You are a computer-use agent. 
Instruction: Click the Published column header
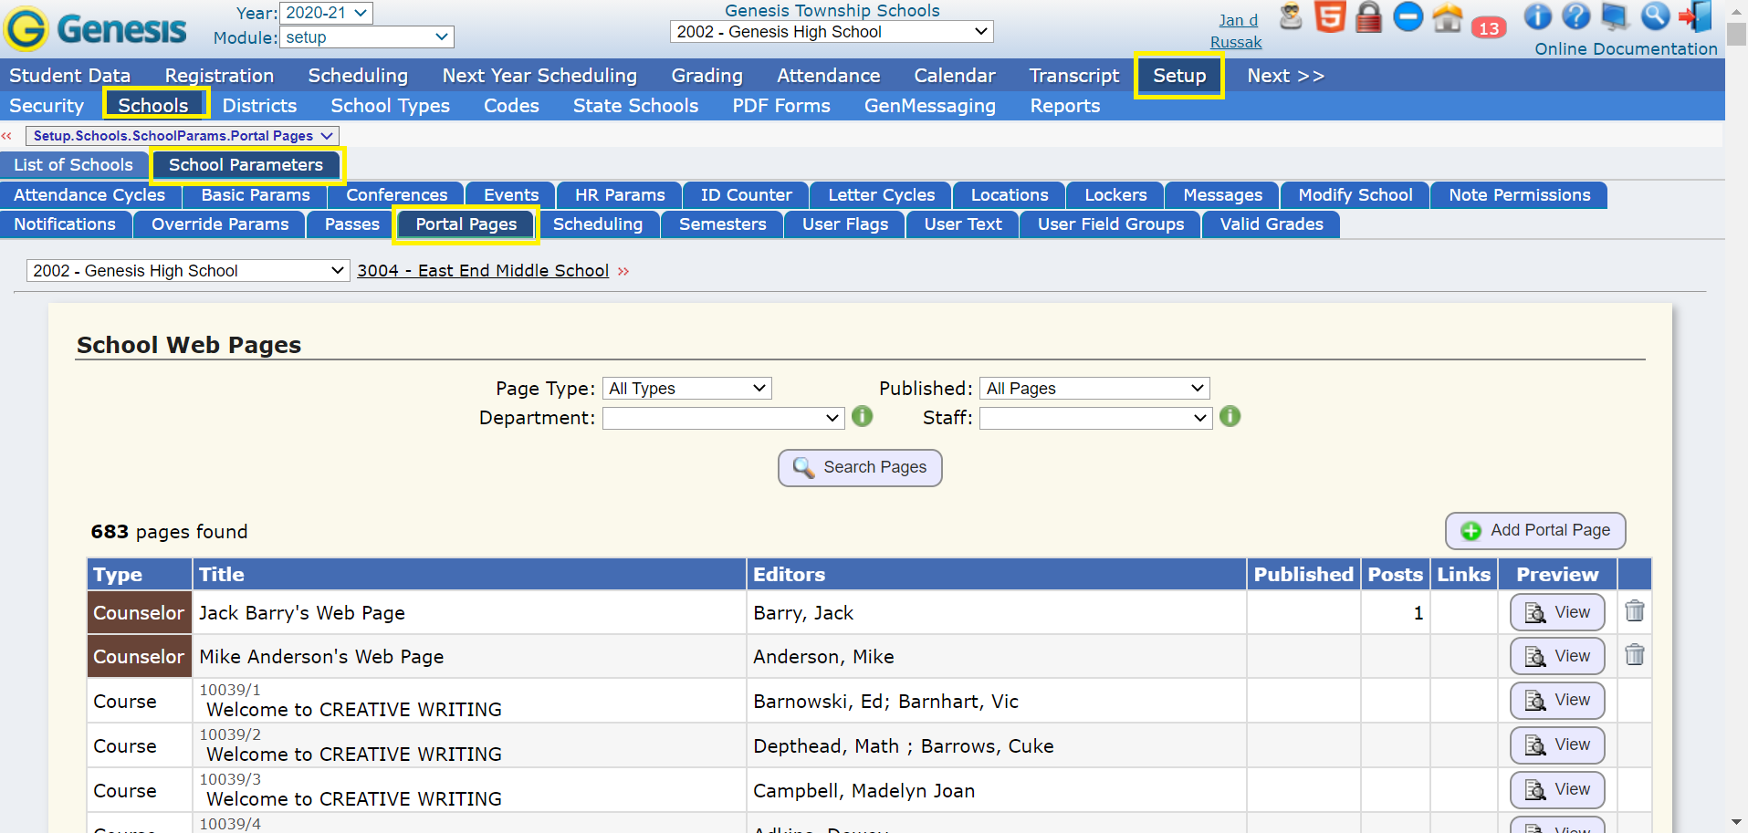point(1303,575)
